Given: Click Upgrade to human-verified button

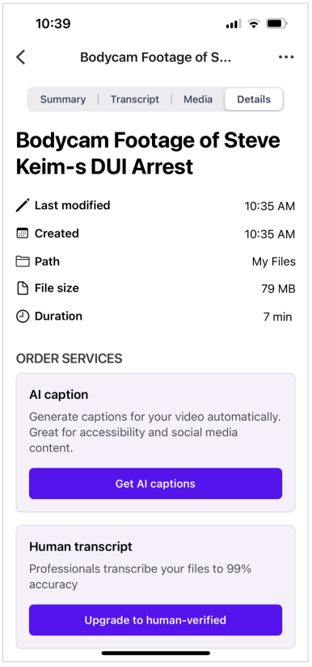Looking at the screenshot, I should click(155, 620).
